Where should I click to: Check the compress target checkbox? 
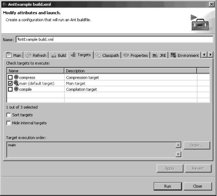click(10, 77)
